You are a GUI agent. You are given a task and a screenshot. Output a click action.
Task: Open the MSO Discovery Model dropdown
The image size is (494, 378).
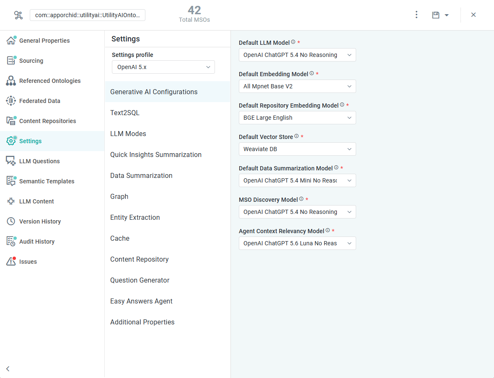click(x=297, y=212)
